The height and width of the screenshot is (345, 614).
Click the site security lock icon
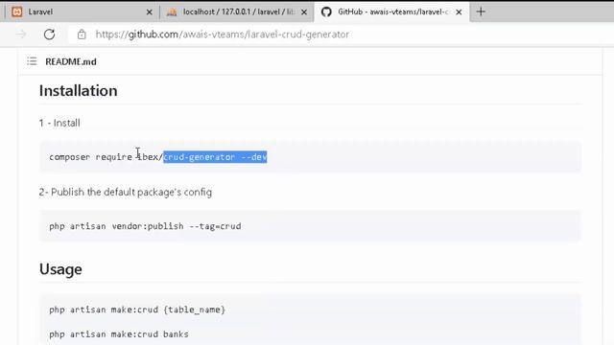point(82,34)
